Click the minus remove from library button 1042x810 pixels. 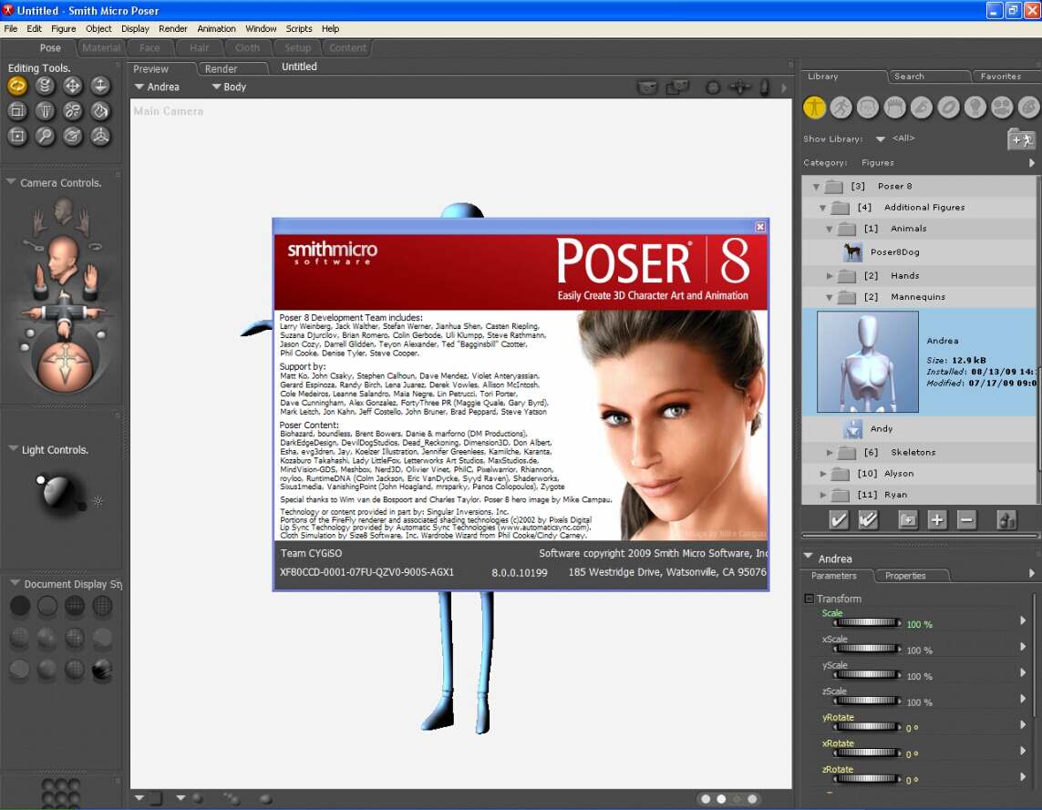[967, 520]
